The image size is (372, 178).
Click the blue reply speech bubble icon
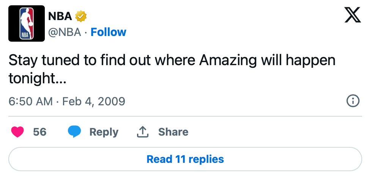74,132
